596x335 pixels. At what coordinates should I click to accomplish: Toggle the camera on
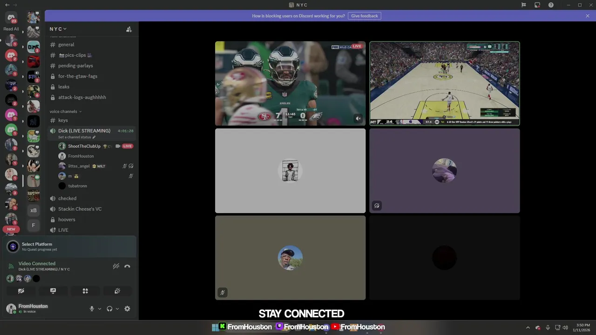[x=21, y=291]
